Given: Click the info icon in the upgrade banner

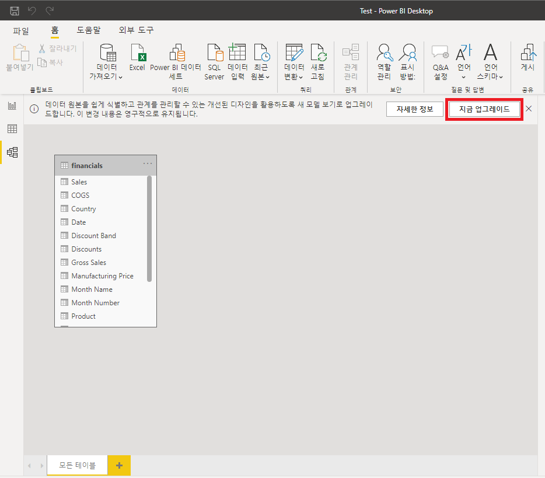Looking at the screenshot, I should [x=34, y=109].
